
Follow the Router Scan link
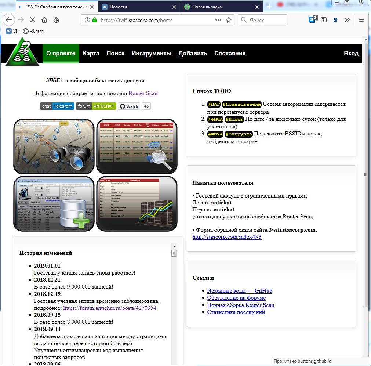[x=143, y=93]
